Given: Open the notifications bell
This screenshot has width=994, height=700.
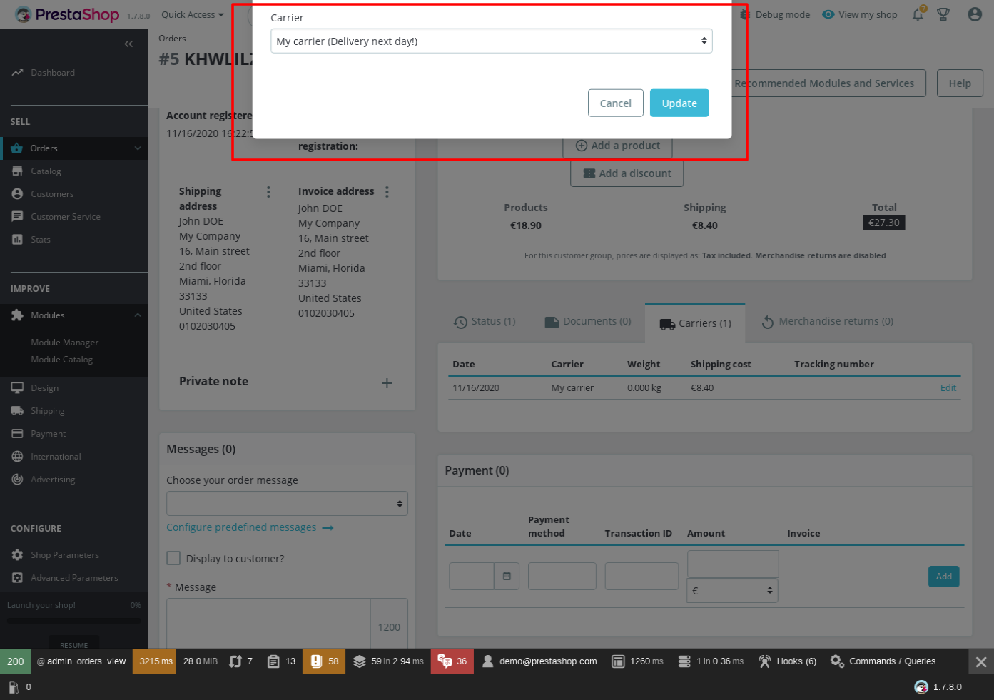Looking at the screenshot, I should 918,14.
